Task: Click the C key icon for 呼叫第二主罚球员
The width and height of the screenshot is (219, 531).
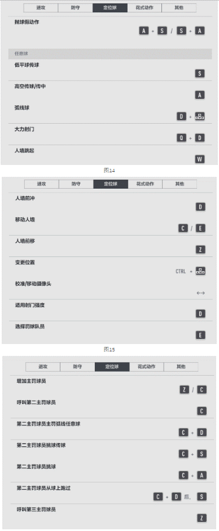Action: pos(202,411)
